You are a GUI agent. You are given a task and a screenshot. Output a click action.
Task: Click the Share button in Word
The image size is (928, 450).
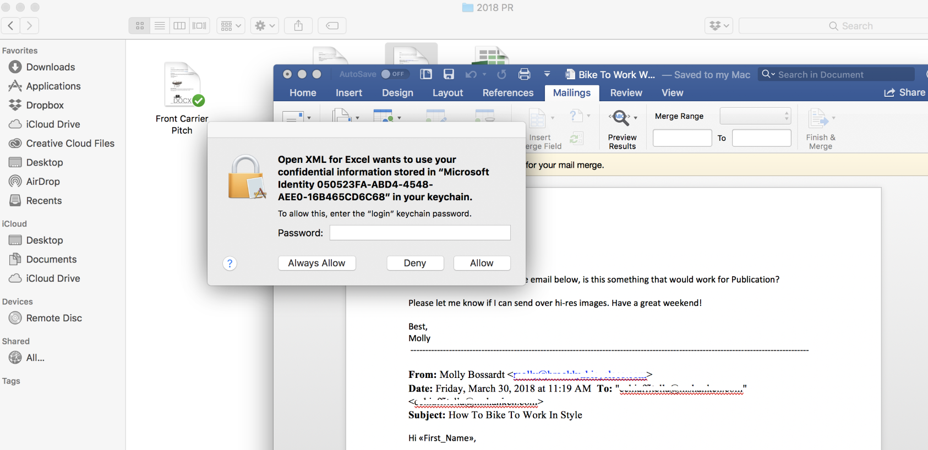pyautogui.click(x=905, y=92)
